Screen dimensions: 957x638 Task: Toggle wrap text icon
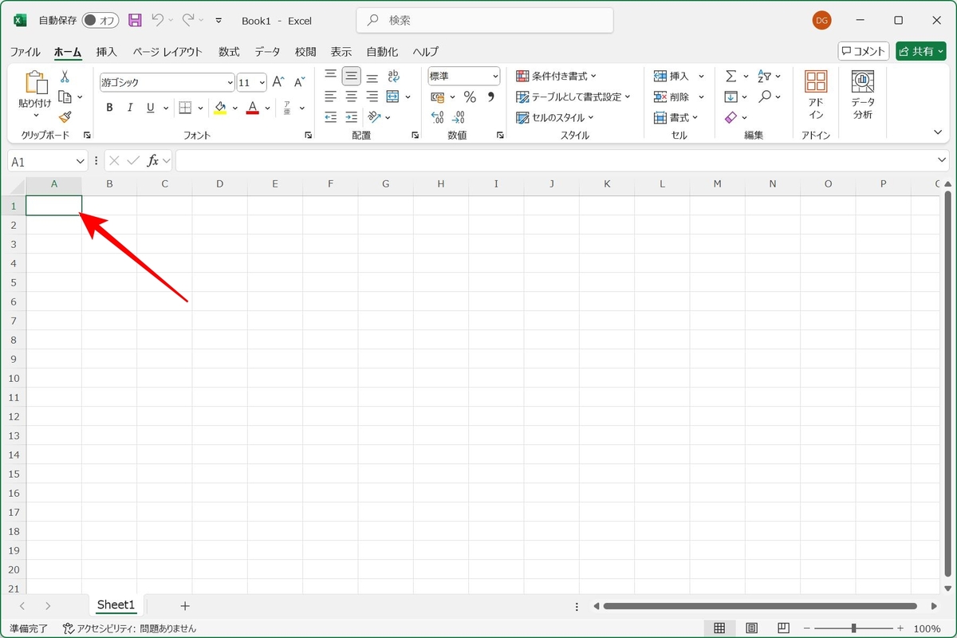coord(394,77)
